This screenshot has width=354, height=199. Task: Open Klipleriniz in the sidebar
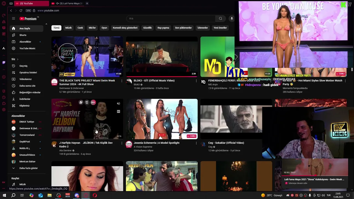[x=27, y=106]
